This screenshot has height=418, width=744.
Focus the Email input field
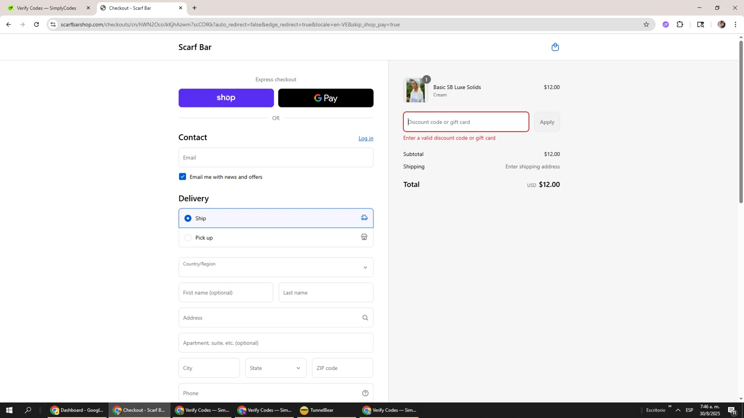[x=276, y=157]
